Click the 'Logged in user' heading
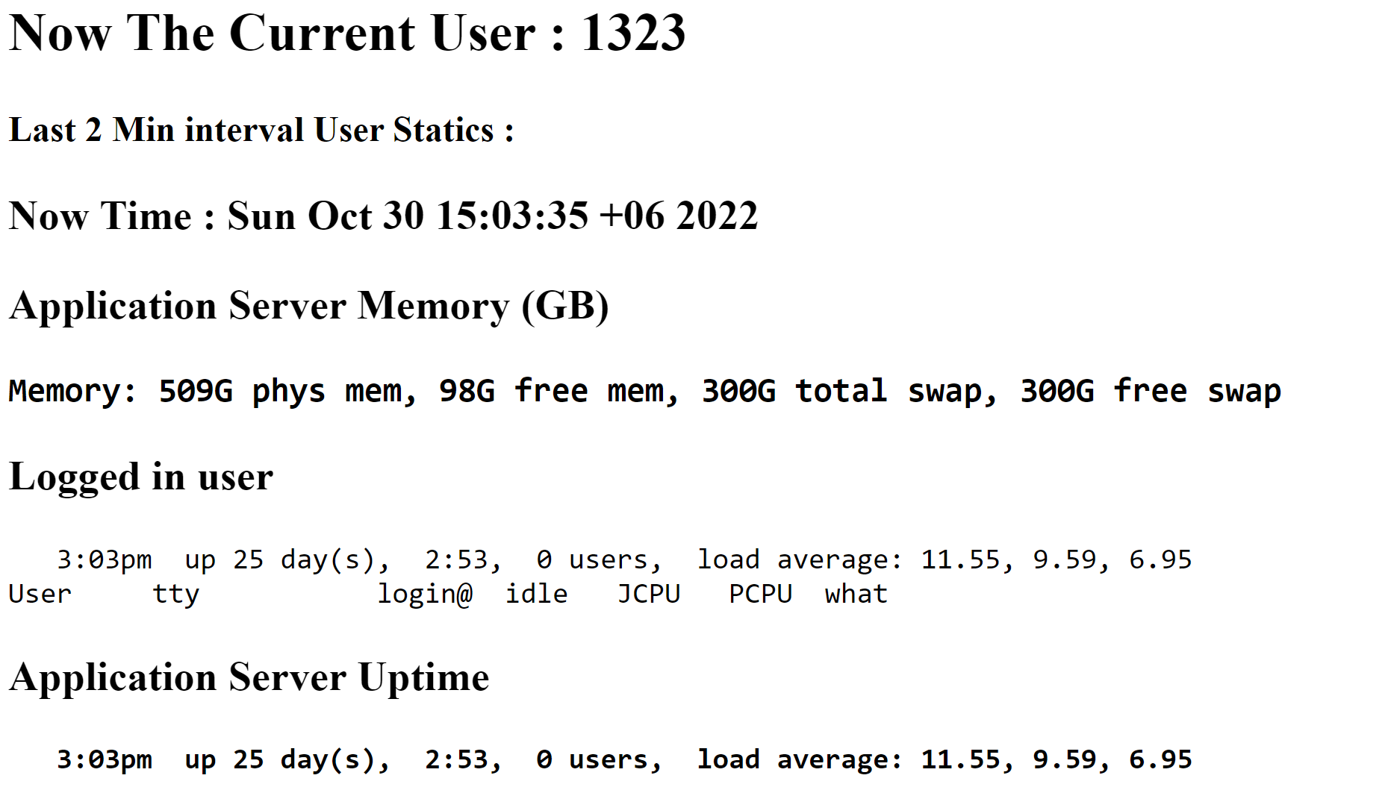The width and height of the screenshot is (1388, 787). tap(141, 477)
